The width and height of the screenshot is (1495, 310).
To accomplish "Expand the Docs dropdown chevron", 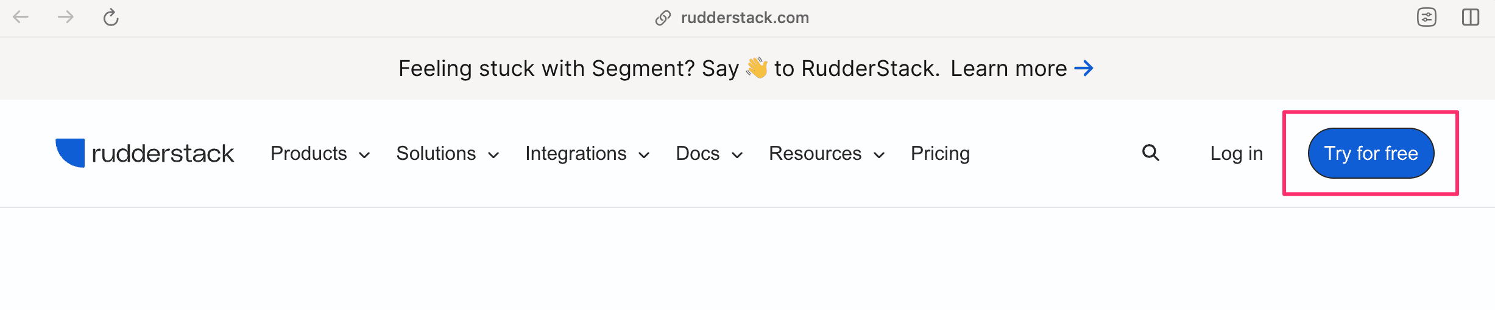I will click(x=737, y=155).
